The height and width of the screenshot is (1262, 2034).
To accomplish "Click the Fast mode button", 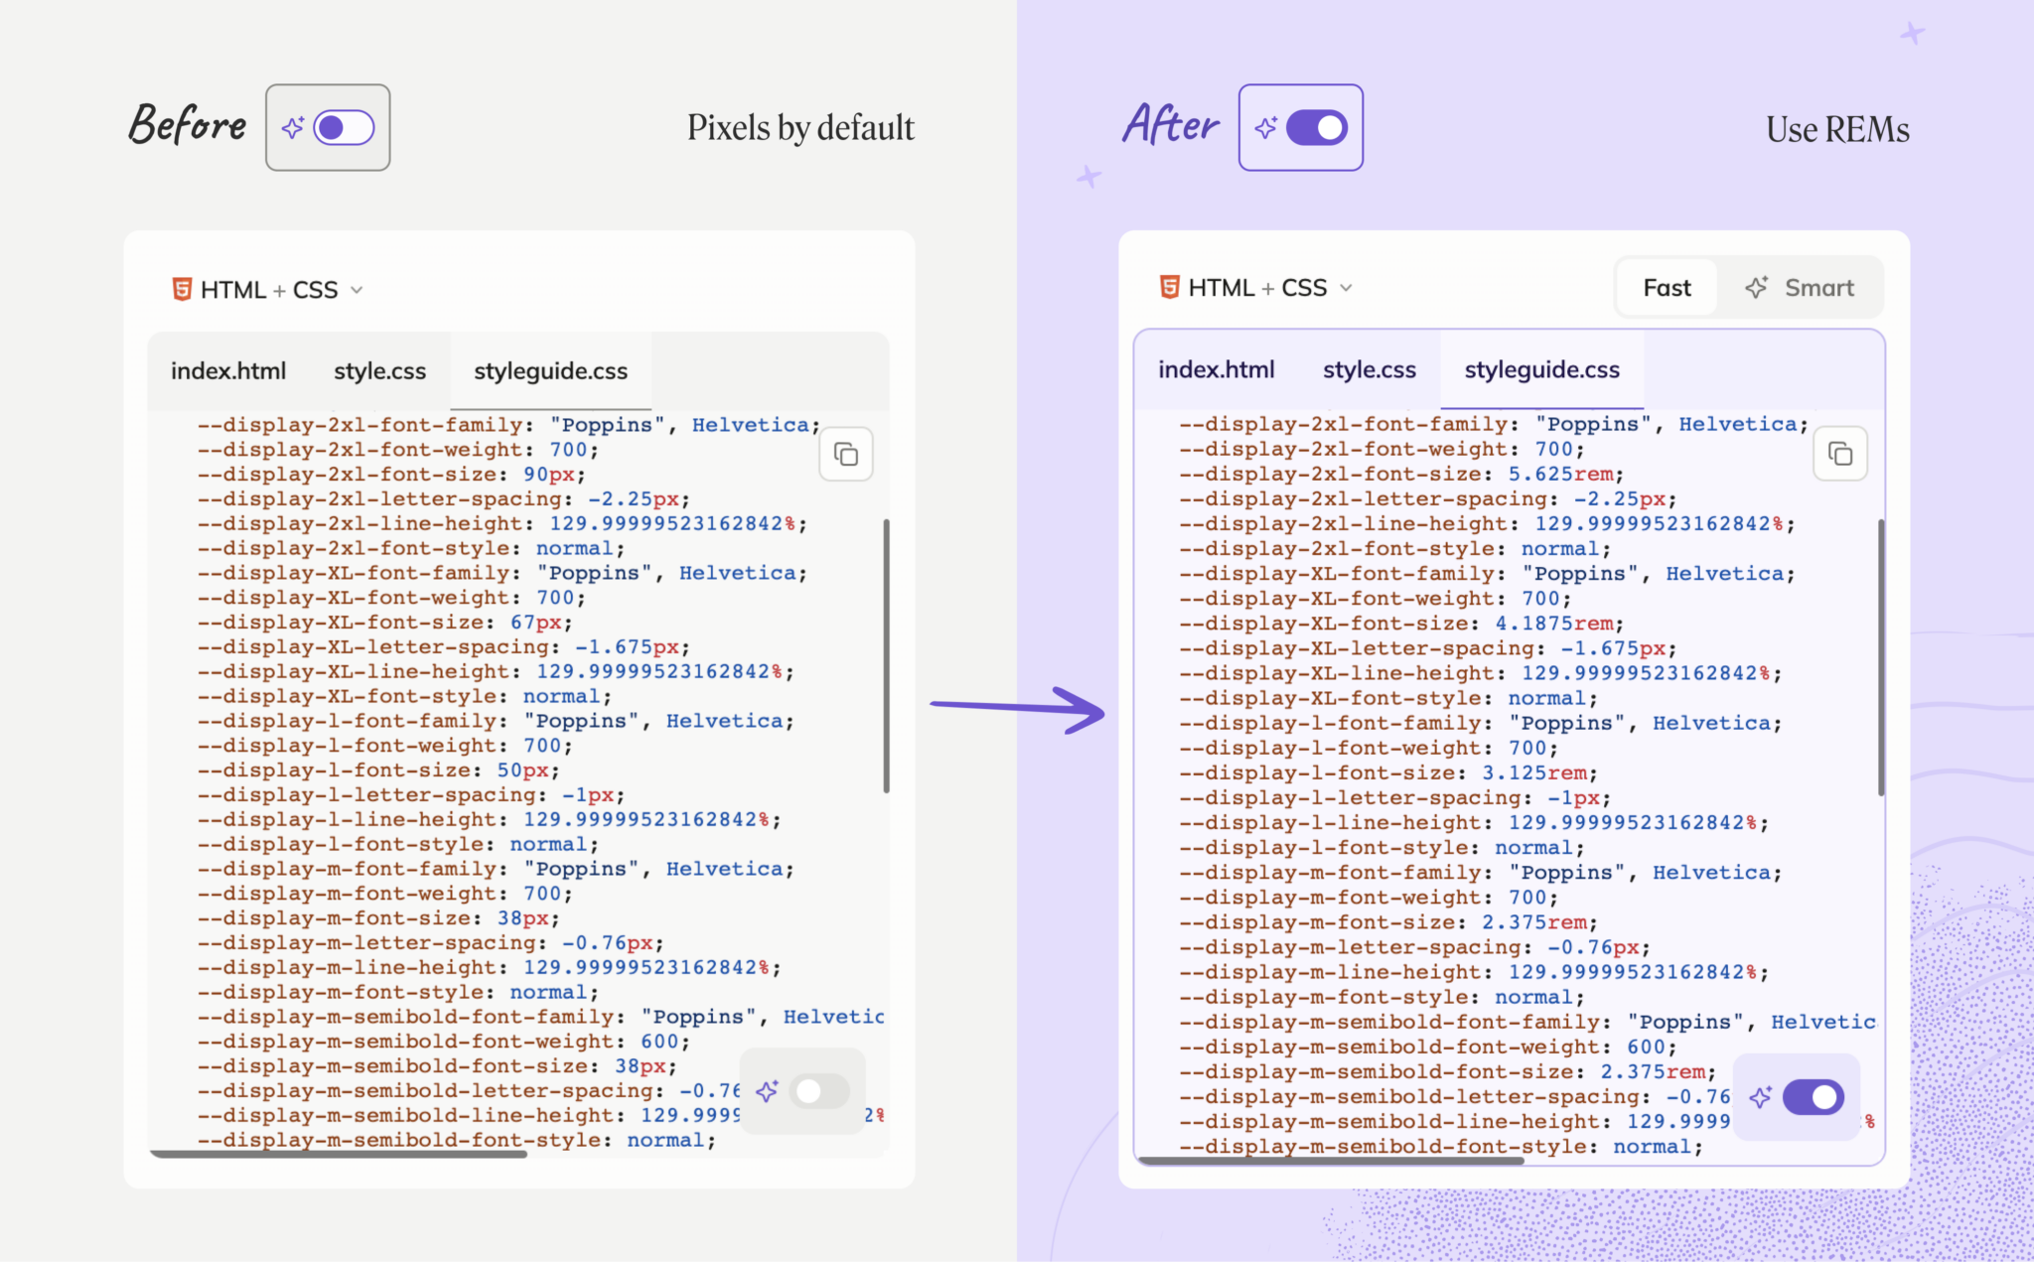I will 1666,287.
